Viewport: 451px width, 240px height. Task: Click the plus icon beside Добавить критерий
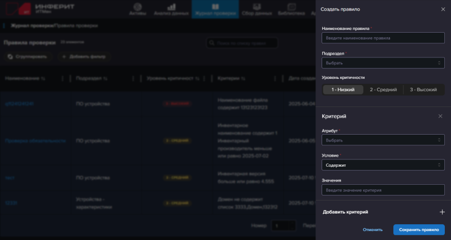click(442, 212)
